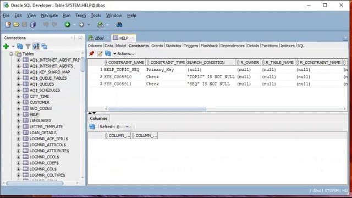Click the Connections panel horizontal scrollbar
The height and width of the screenshot is (198, 352).
[x=35, y=183]
